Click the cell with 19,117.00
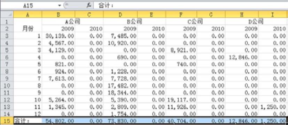This screenshot has height=125, width=288. pyautogui.click(x=181, y=100)
